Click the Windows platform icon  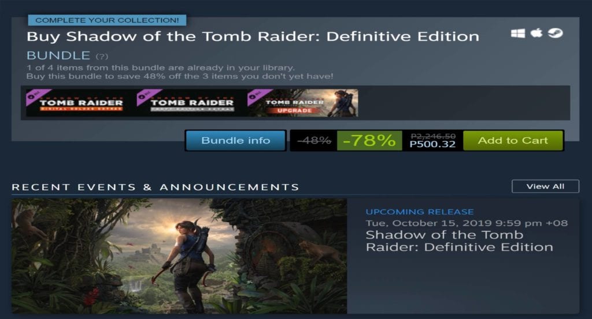[x=517, y=33]
